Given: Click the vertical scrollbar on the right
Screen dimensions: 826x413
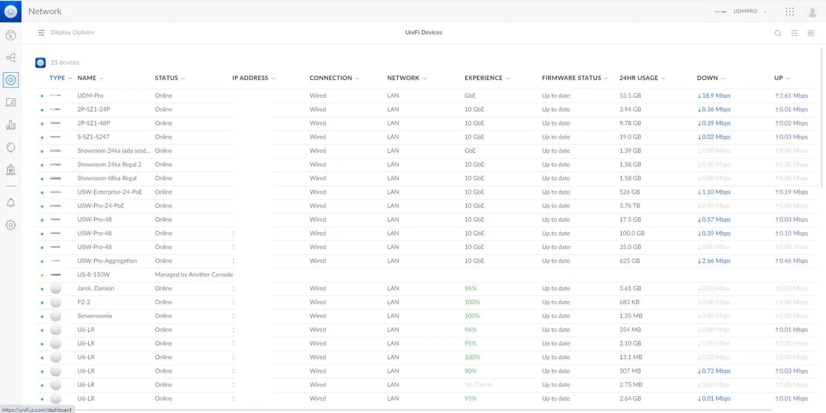Looking at the screenshot, I should [x=823, y=118].
